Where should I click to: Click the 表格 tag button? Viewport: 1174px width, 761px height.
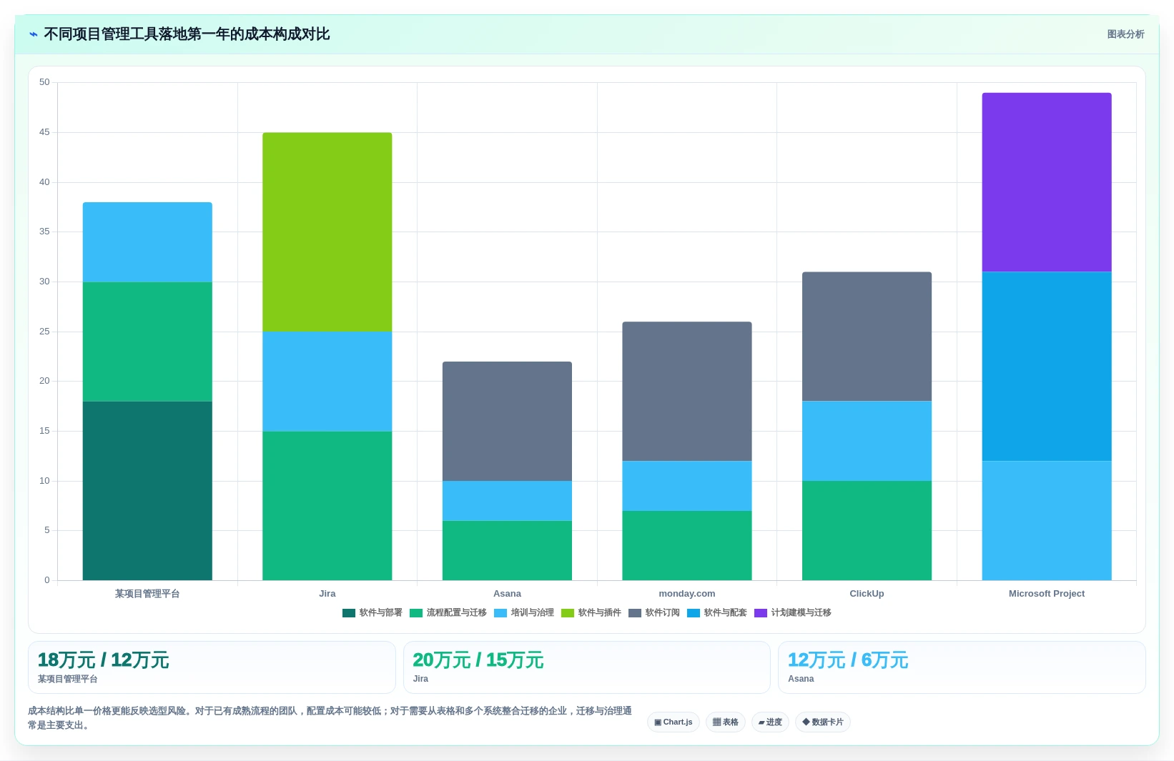[726, 722]
